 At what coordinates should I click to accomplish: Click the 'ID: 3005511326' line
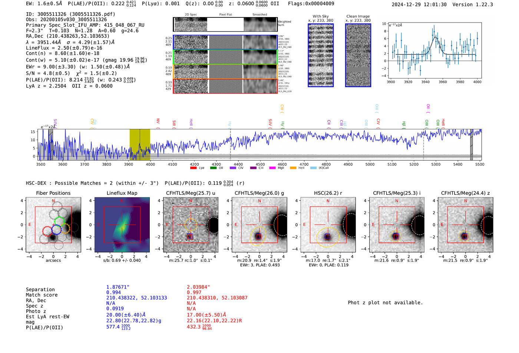(x=70, y=14)
